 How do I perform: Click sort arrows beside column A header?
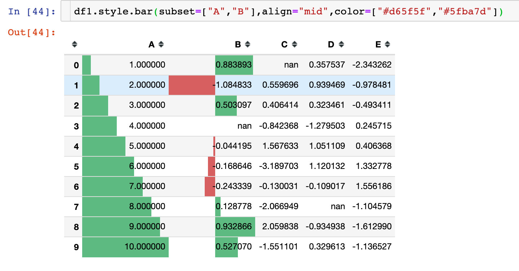pyautogui.click(x=161, y=45)
